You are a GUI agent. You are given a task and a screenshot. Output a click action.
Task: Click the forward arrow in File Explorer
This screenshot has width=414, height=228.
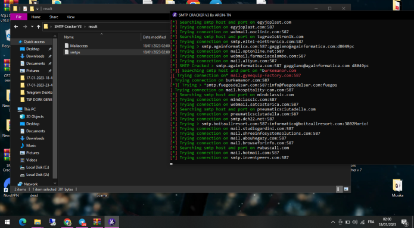tap(25, 27)
